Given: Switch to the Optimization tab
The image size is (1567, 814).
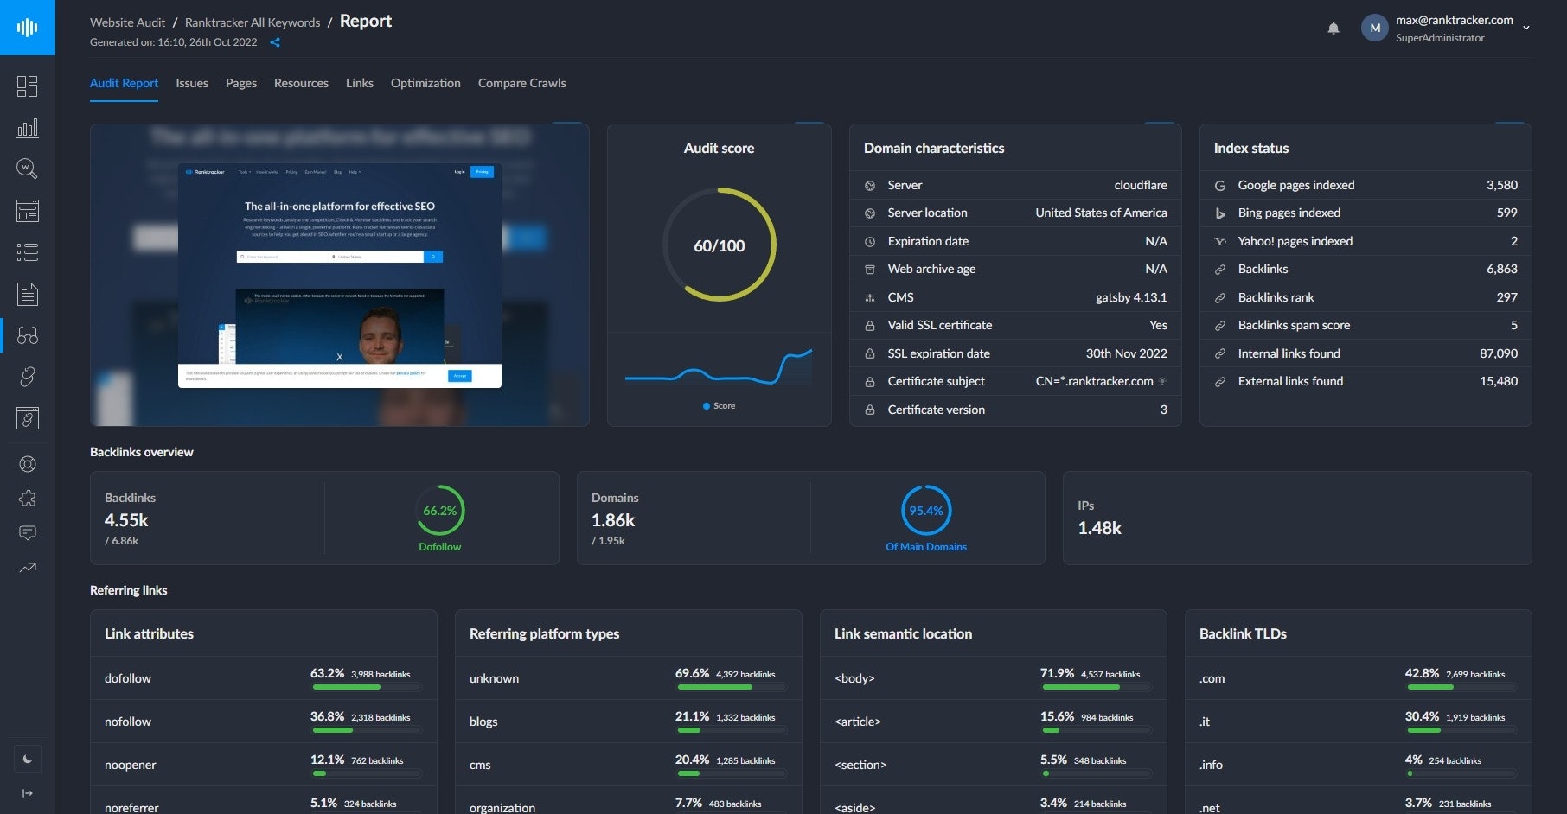Looking at the screenshot, I should point(425,83).
